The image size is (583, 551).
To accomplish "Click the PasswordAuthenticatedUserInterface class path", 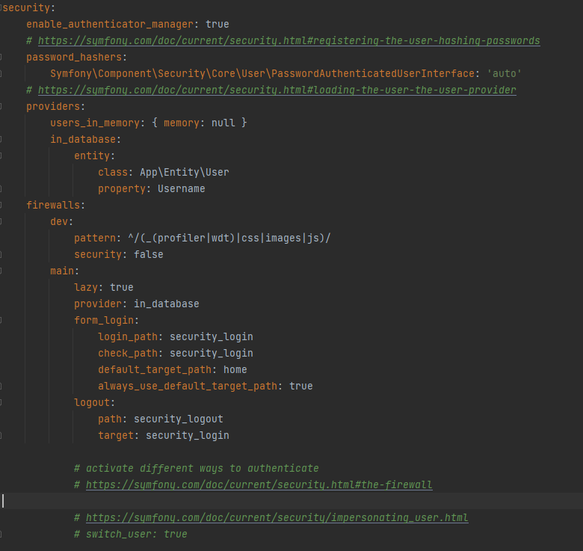I will (262, 73).
